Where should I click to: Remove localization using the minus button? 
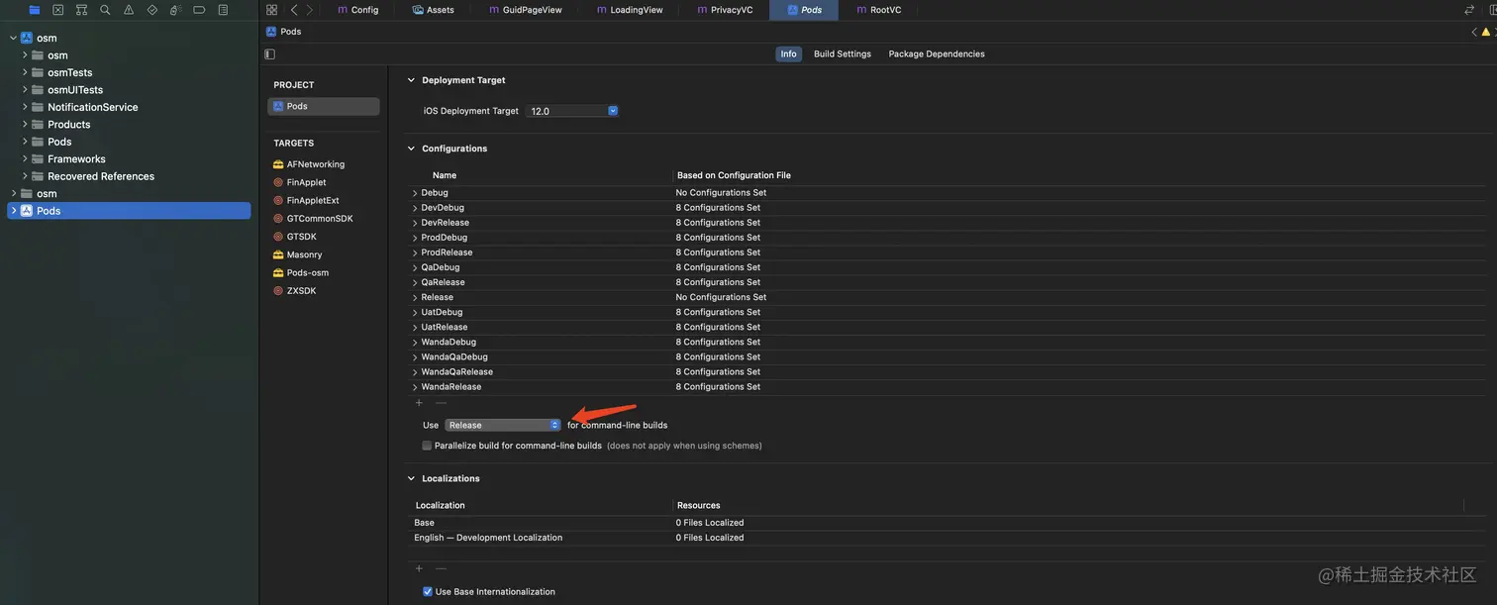click(x=441, y=568)
